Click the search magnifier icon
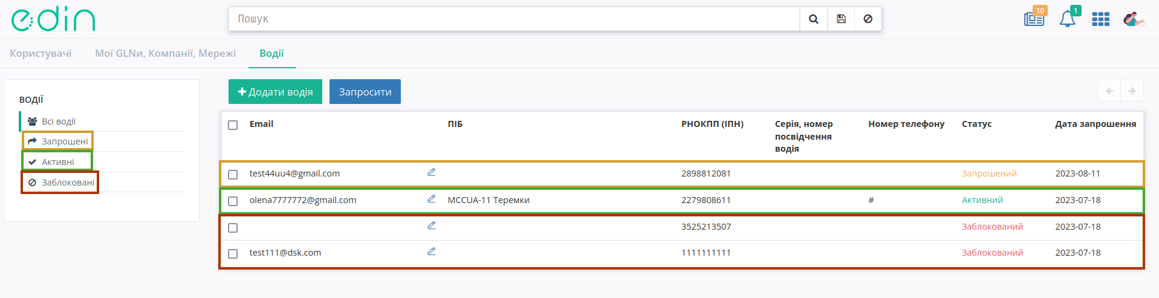Screen dimensions: 1159x298 point(813,19)
